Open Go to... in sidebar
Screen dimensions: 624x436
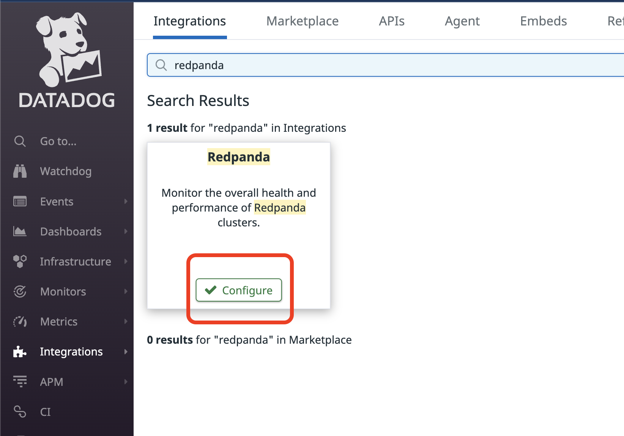click(58, 141)
